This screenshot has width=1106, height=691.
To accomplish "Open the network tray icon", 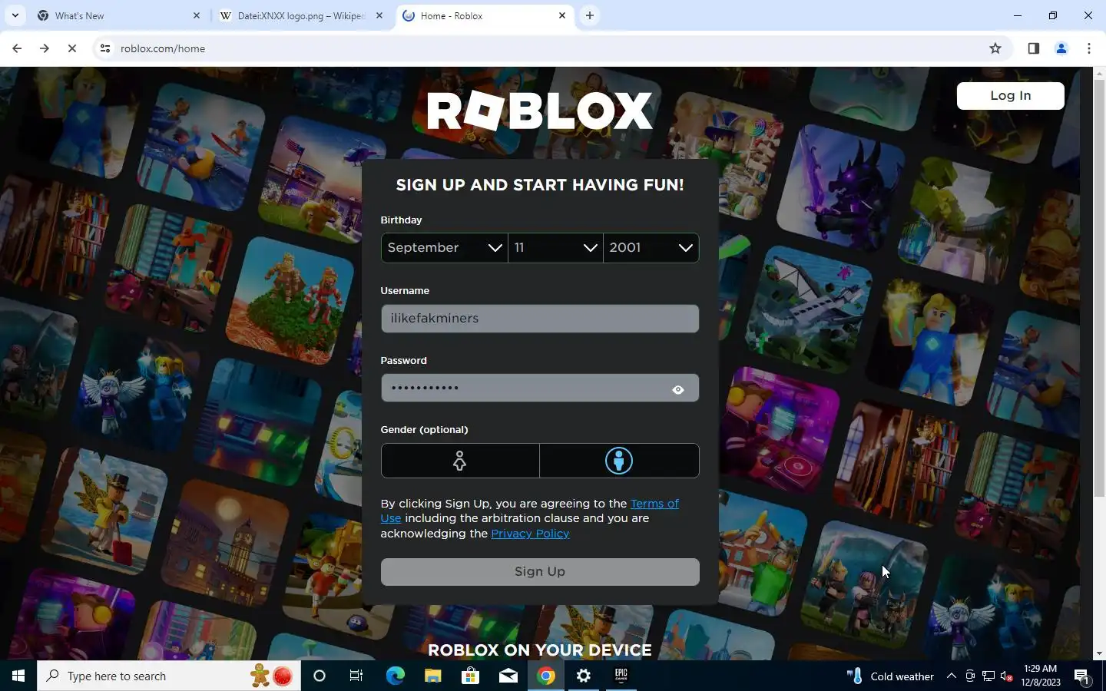I will (x=988, y=676).
